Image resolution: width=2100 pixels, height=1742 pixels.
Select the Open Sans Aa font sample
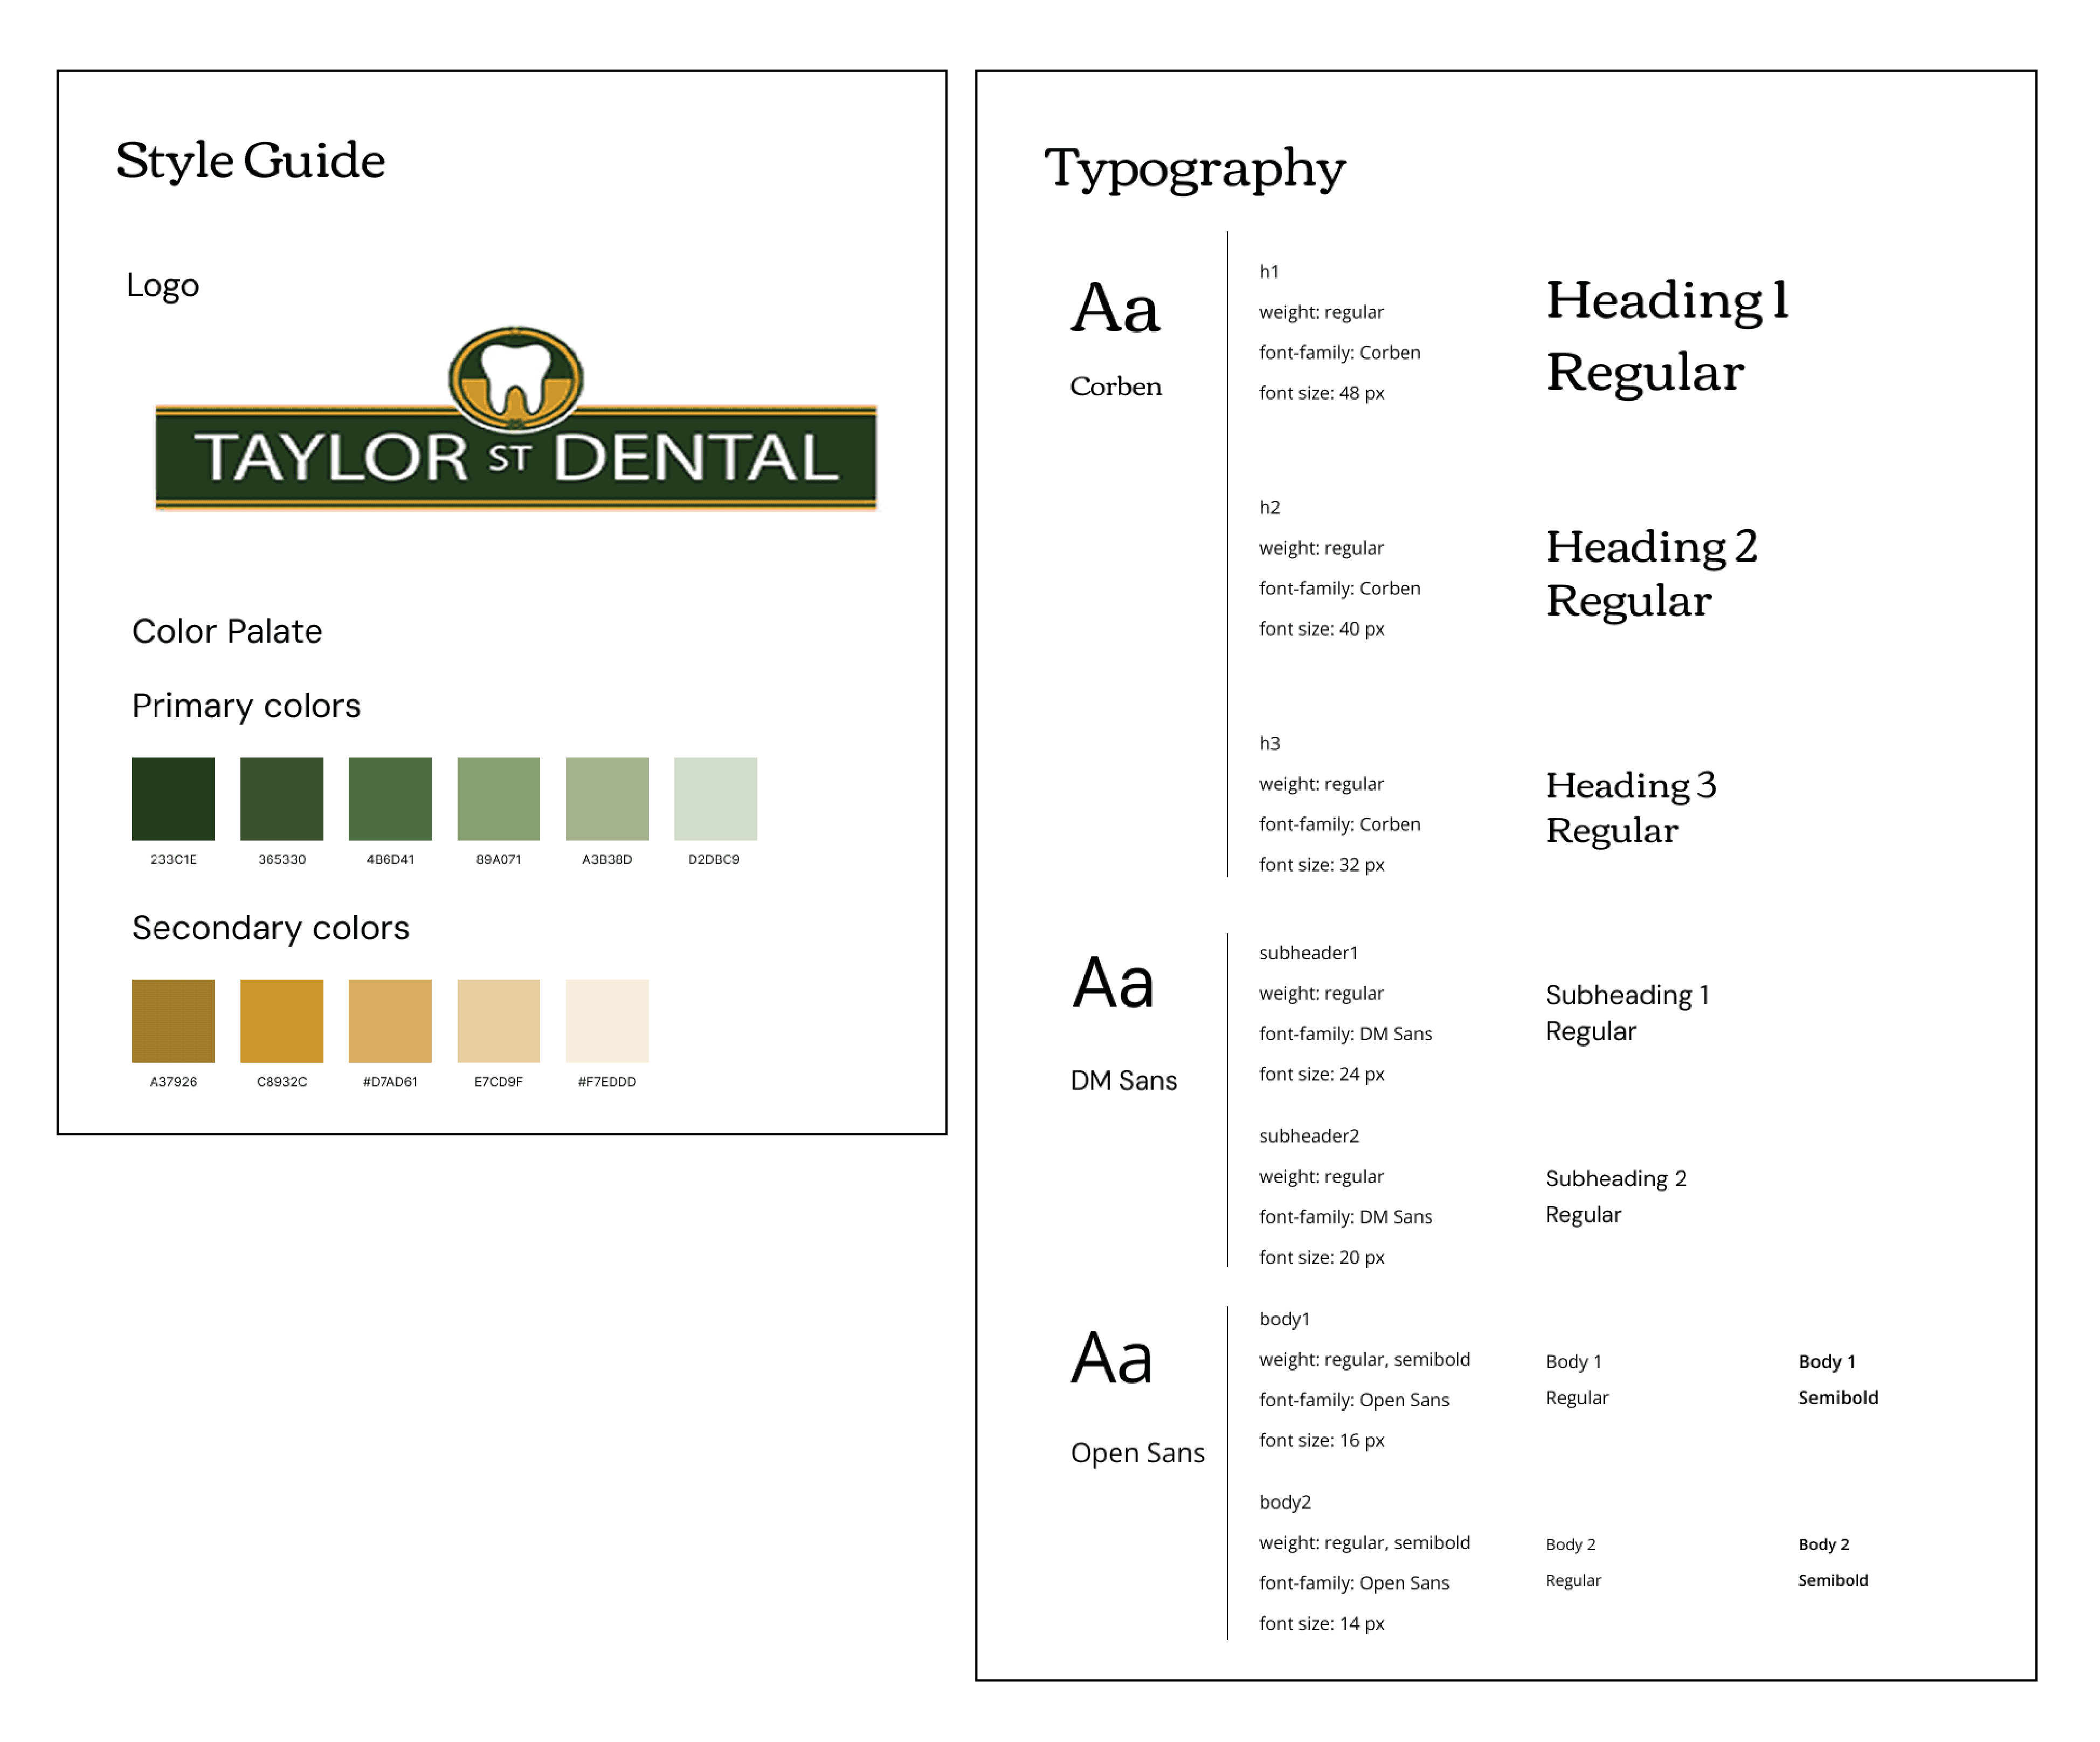[x=1112, y=1358]
